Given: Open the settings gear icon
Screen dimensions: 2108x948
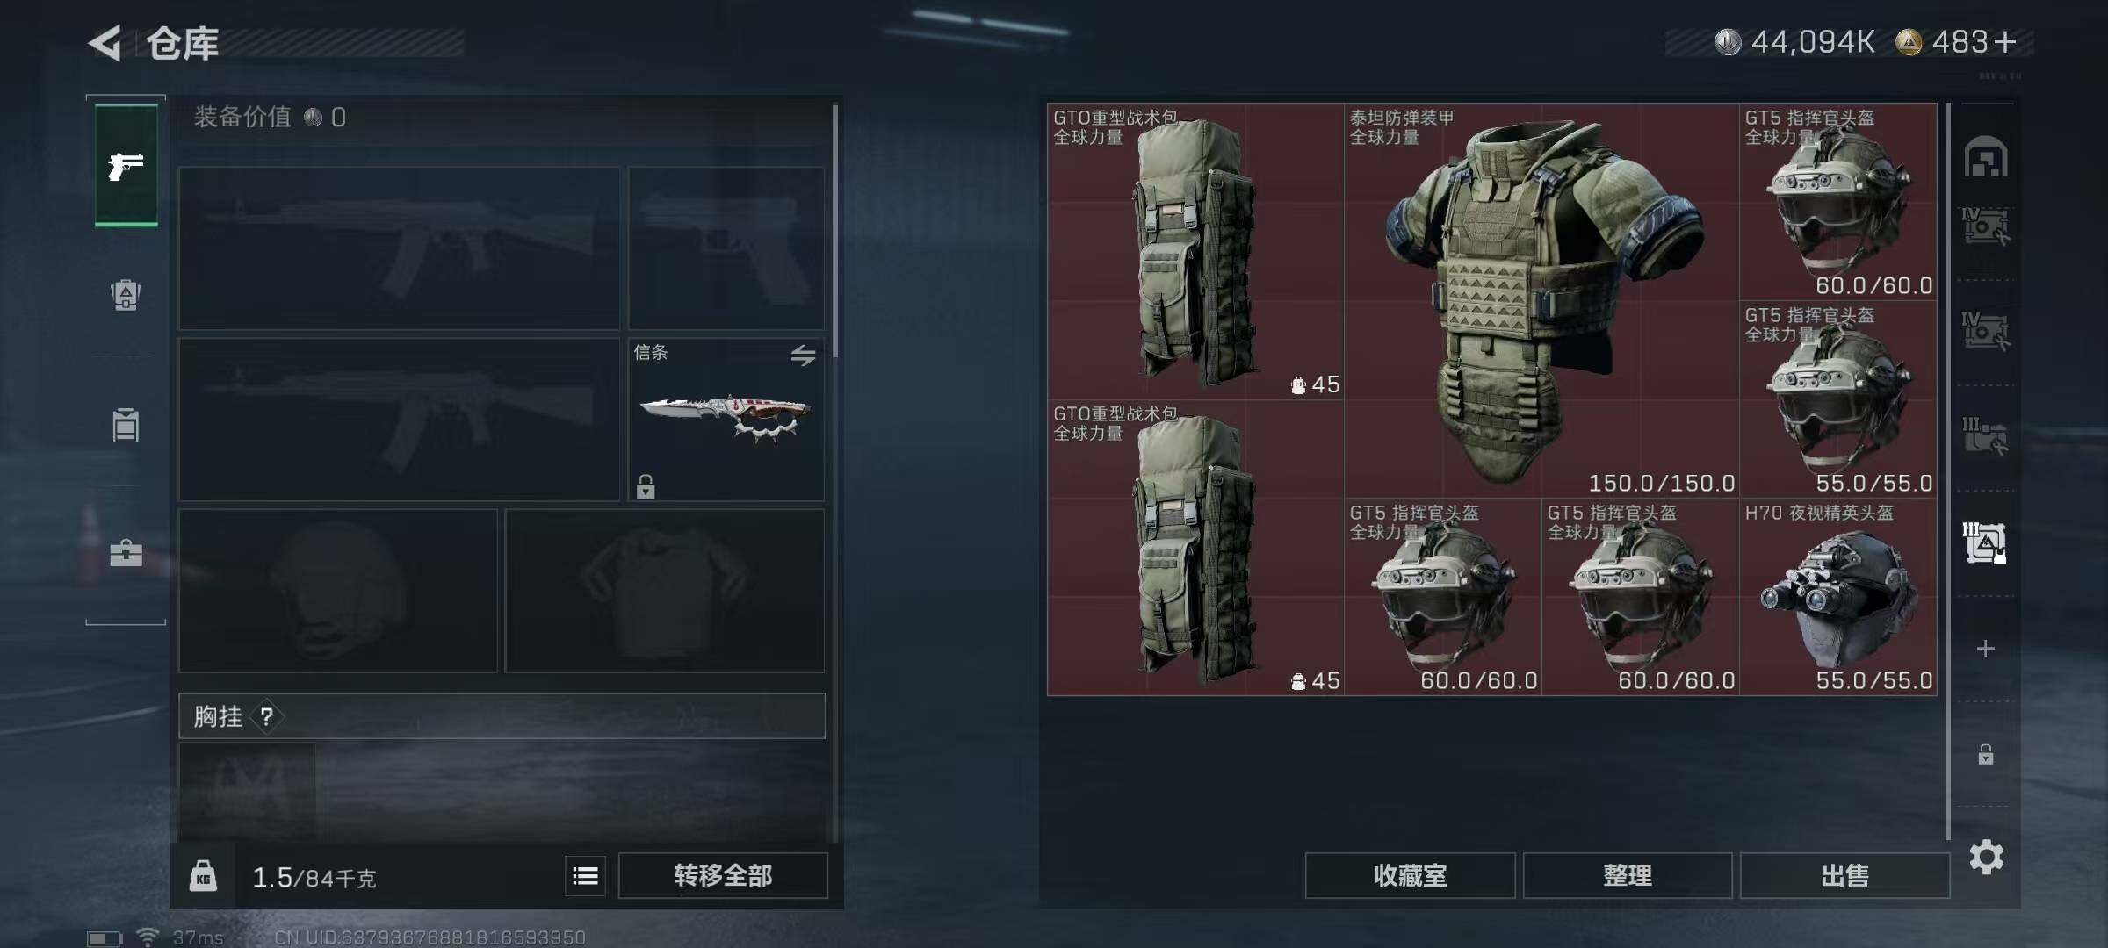Looking at the screenshot, I should 1986,857.
